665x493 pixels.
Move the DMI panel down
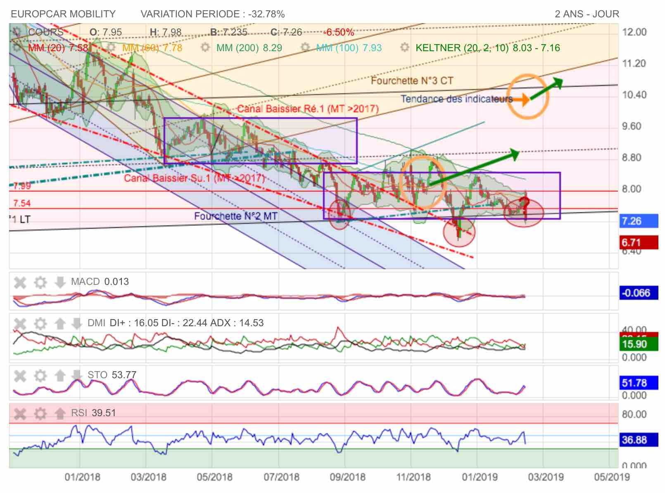76,323
